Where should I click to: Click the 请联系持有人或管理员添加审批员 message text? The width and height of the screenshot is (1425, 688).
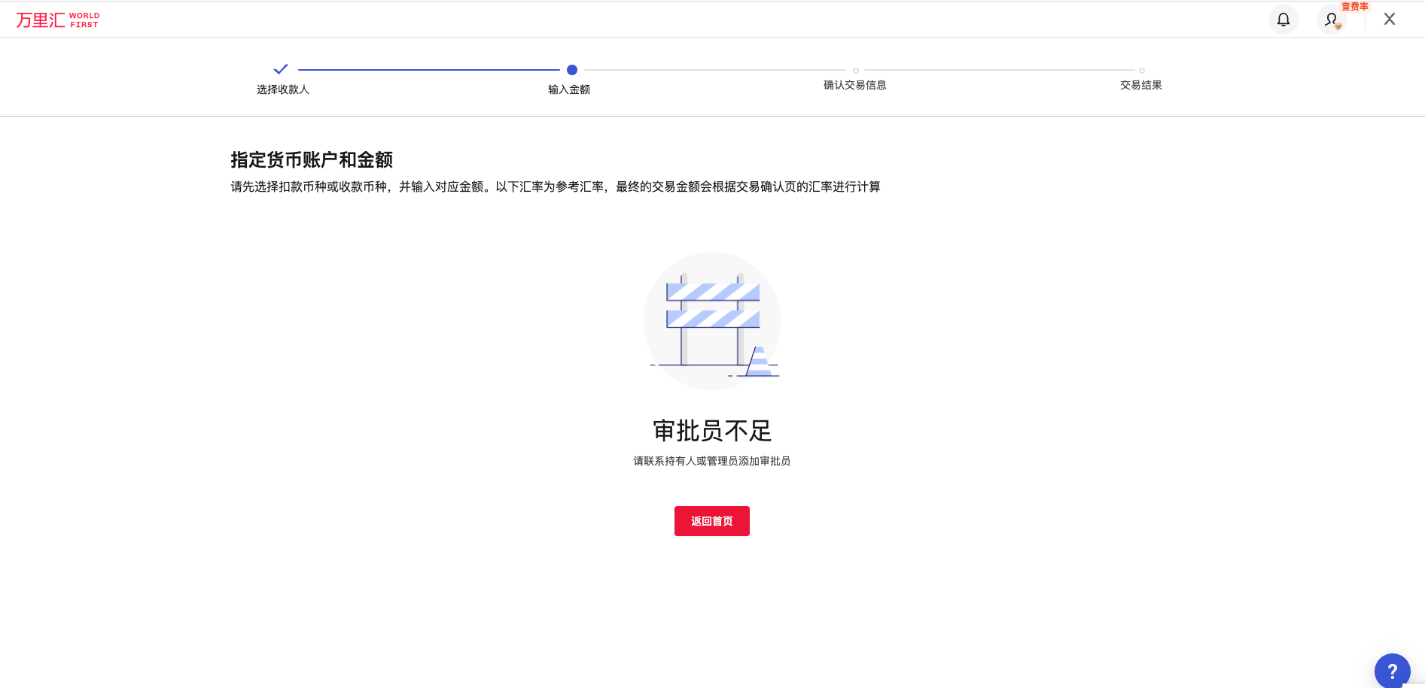[711, 461]
